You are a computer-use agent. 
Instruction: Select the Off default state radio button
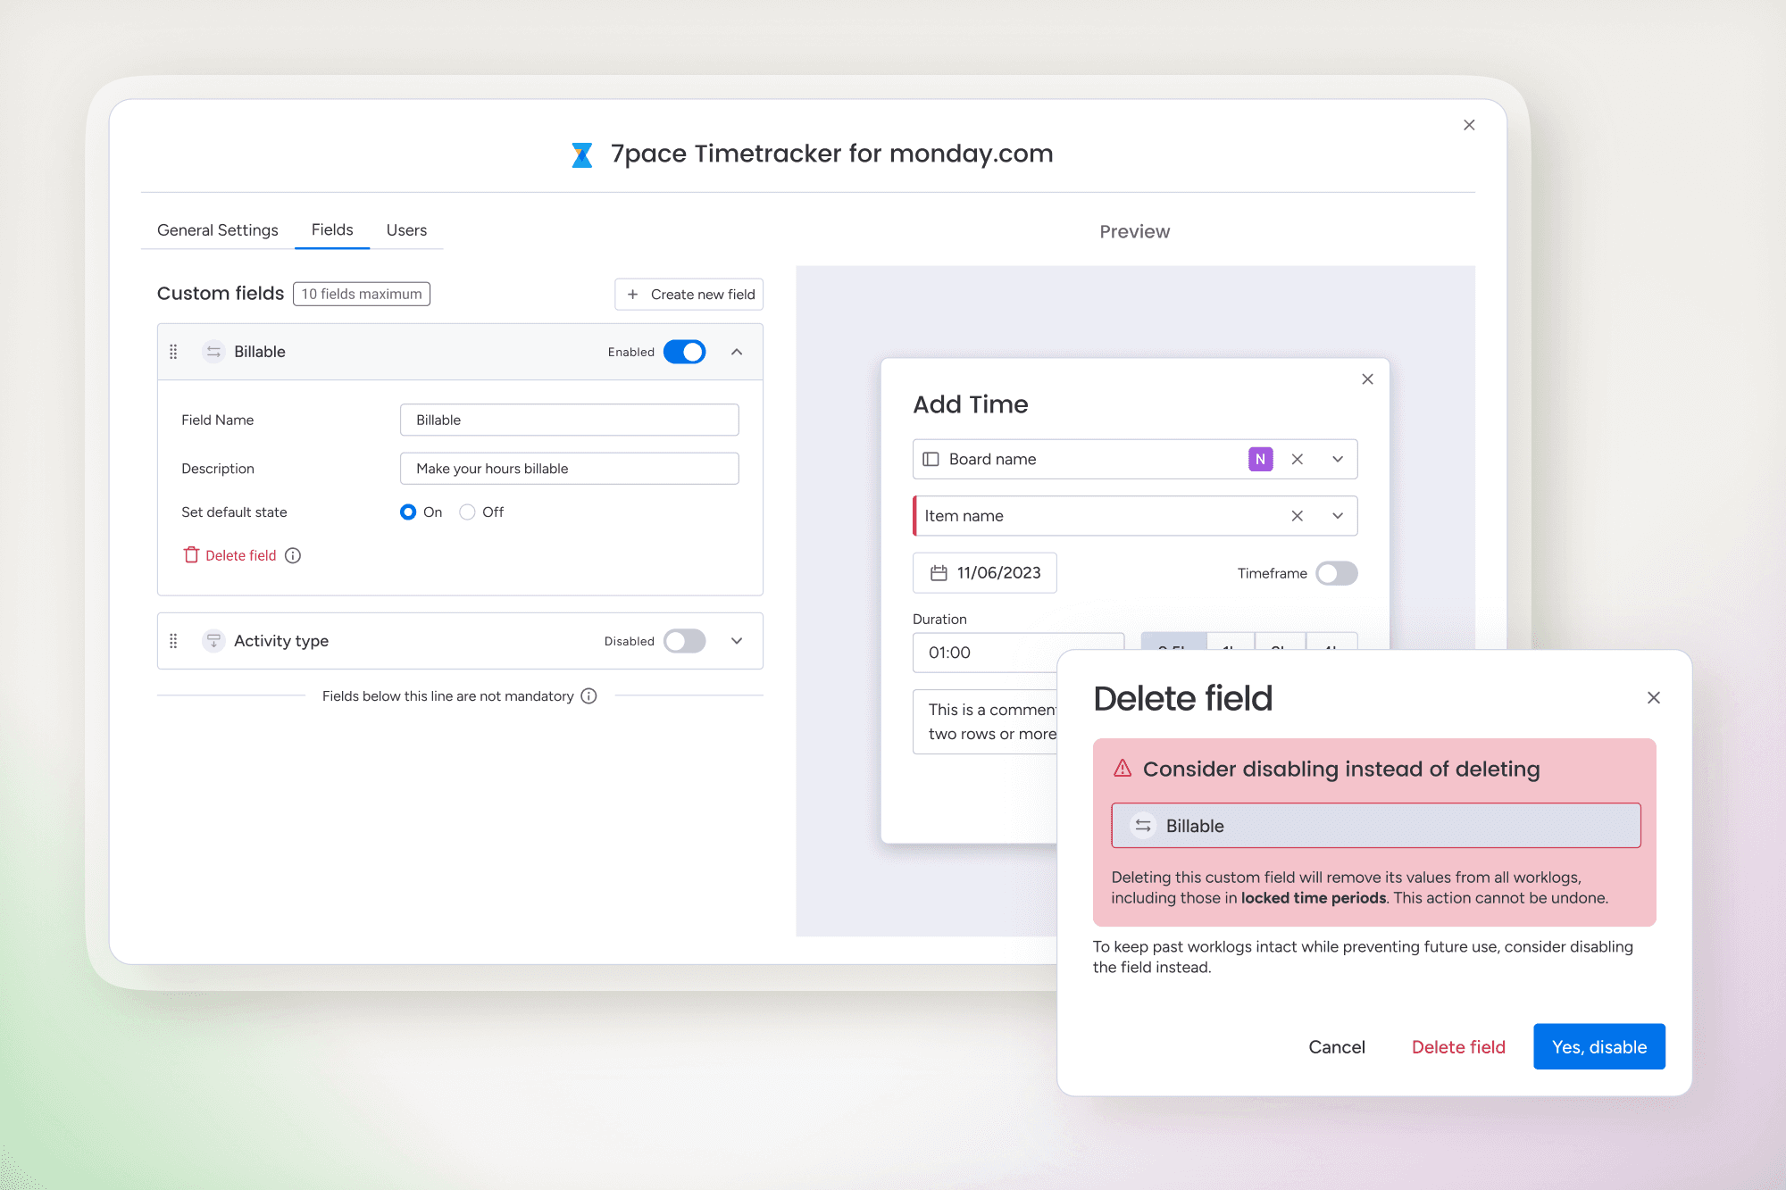click(467, 512)
